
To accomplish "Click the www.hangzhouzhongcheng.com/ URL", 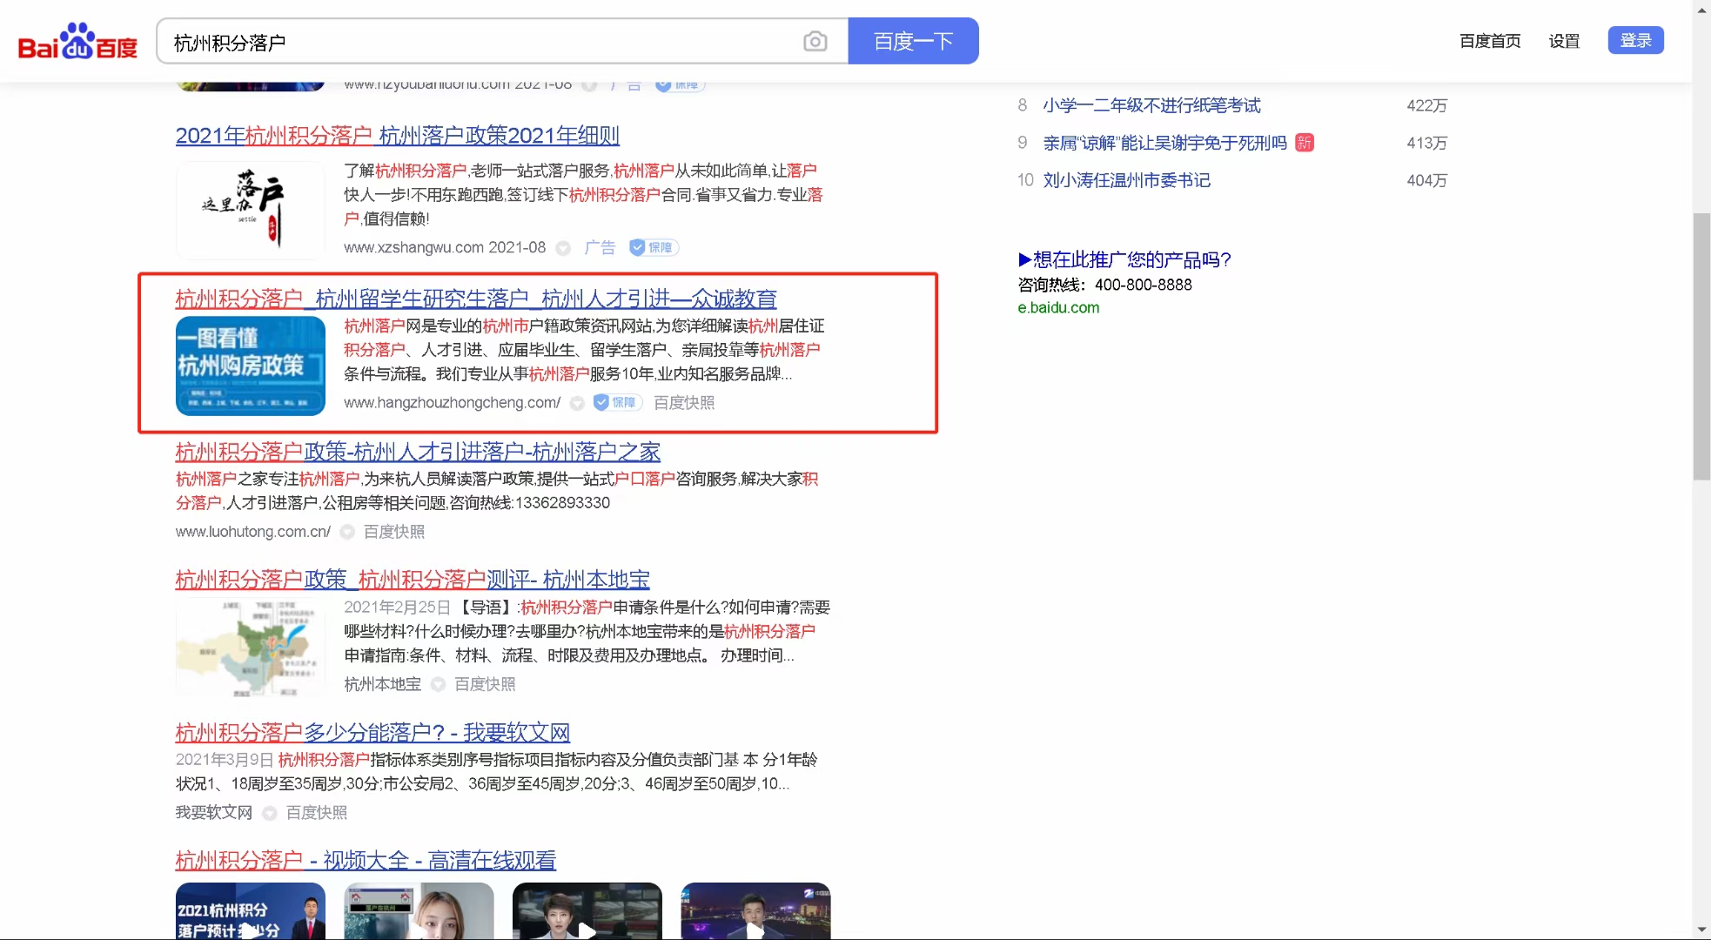I will [x=452, y=403].
